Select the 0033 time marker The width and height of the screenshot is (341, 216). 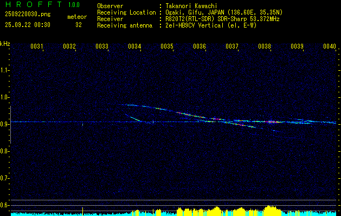(102, 47)
